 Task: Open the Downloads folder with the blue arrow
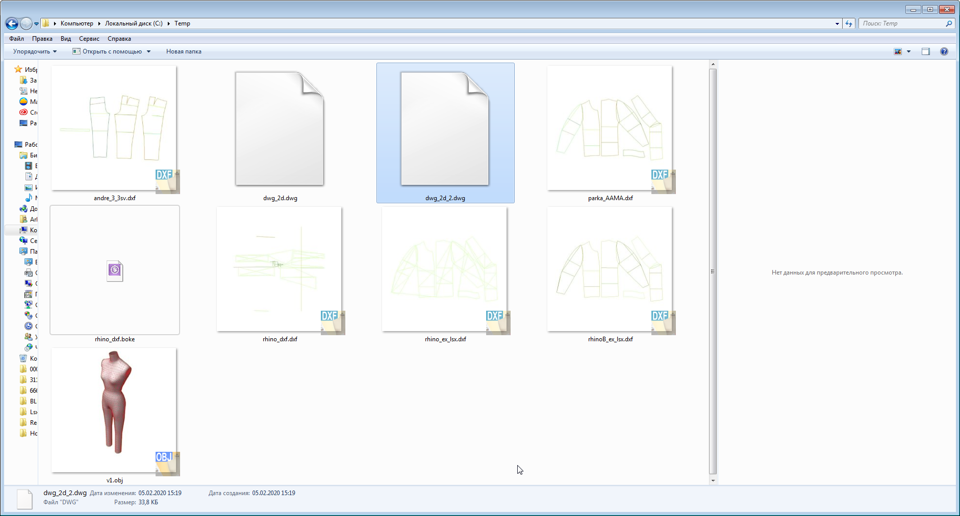[x=23, y=80]
